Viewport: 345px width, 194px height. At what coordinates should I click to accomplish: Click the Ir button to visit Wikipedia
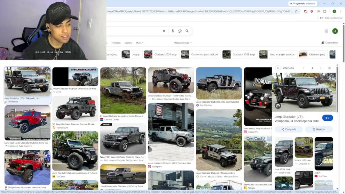pos(327,118)
